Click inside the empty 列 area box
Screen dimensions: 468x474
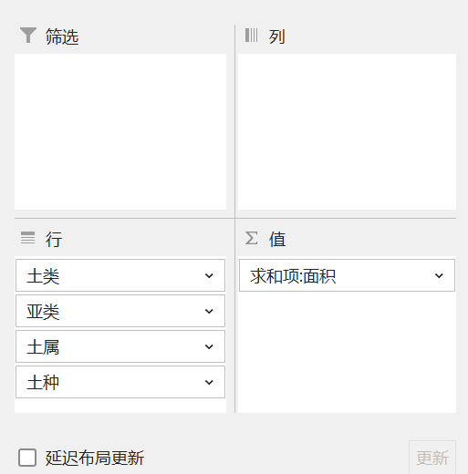click(x=347, y=131)
